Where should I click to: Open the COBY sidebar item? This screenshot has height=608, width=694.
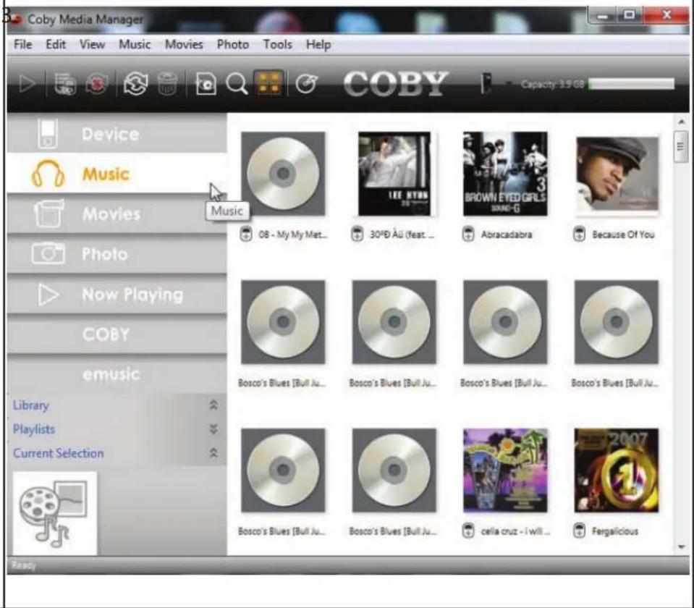coord(117,334)
